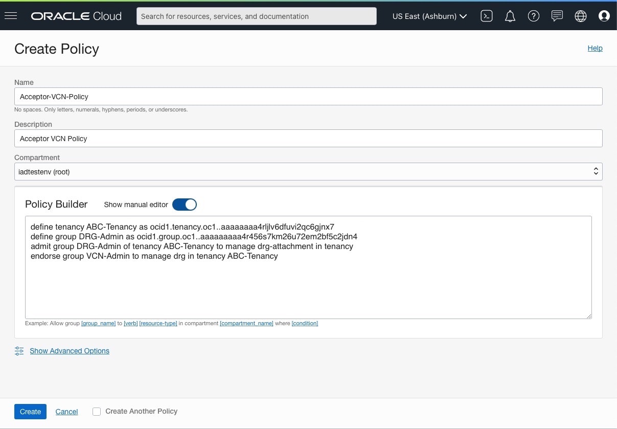Open the US East (Ashburn) region selector
Viewport: 617px width, 429px height.
click(429, 16)
